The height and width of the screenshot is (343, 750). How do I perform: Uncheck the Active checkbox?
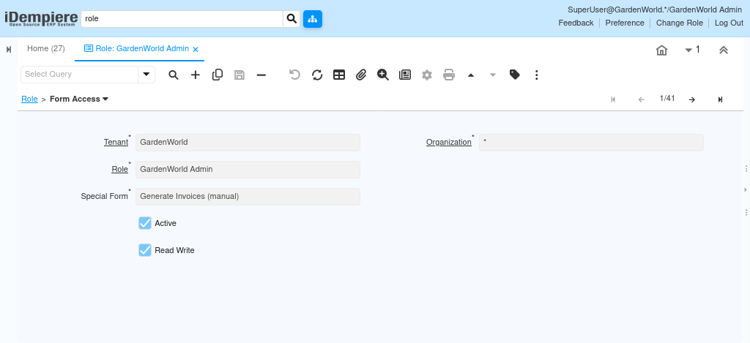[145, 223]
